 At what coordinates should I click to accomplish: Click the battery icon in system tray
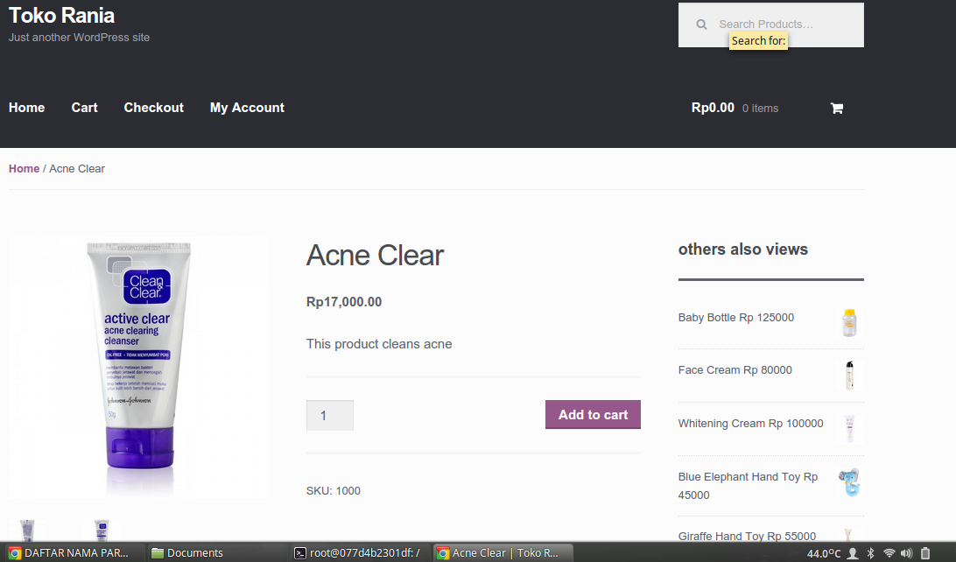click(x=925, y=553)
